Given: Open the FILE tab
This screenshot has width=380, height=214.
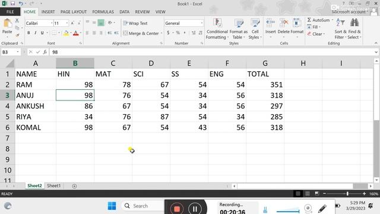Looking at the screenshot, I should coord(10,12).
